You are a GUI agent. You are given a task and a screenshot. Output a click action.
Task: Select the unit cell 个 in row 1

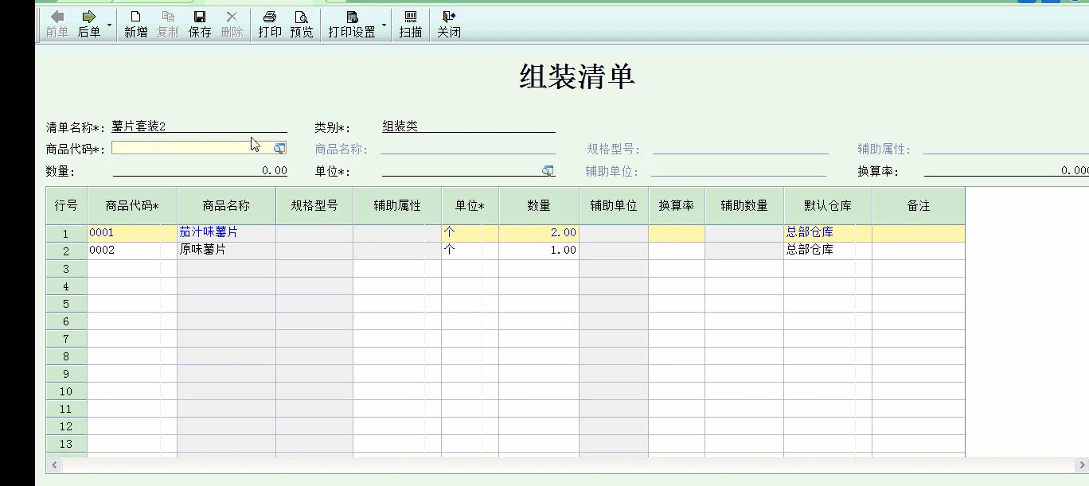[x=470, y=233]
